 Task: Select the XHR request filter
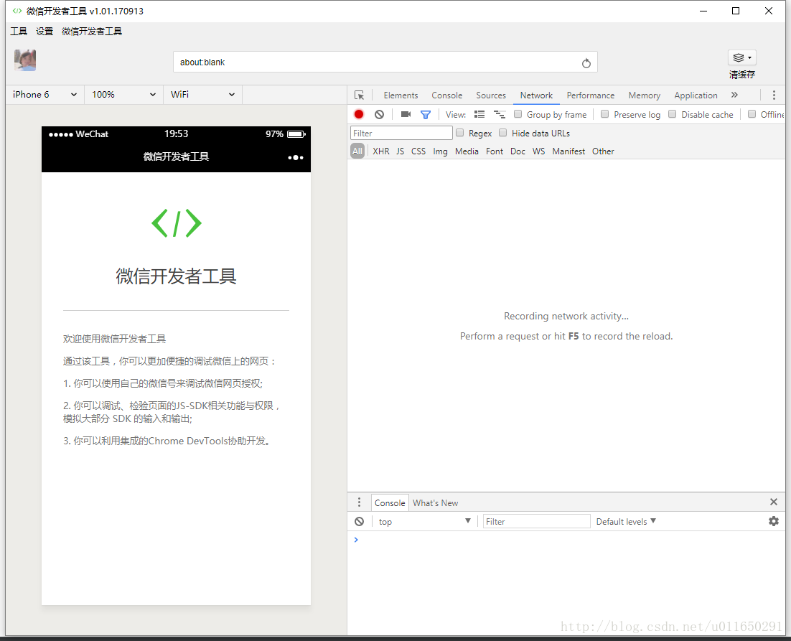[380, 151]
